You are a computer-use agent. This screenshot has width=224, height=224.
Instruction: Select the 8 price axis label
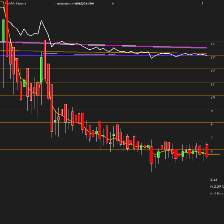[x=211, y=125]
